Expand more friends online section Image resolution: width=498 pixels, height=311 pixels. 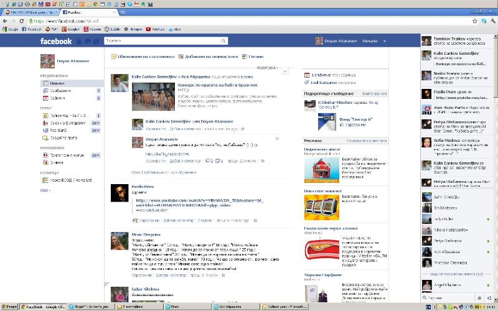pos(457,274)
